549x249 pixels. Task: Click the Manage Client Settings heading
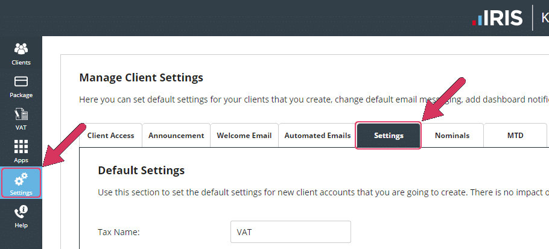click(141, 77)
